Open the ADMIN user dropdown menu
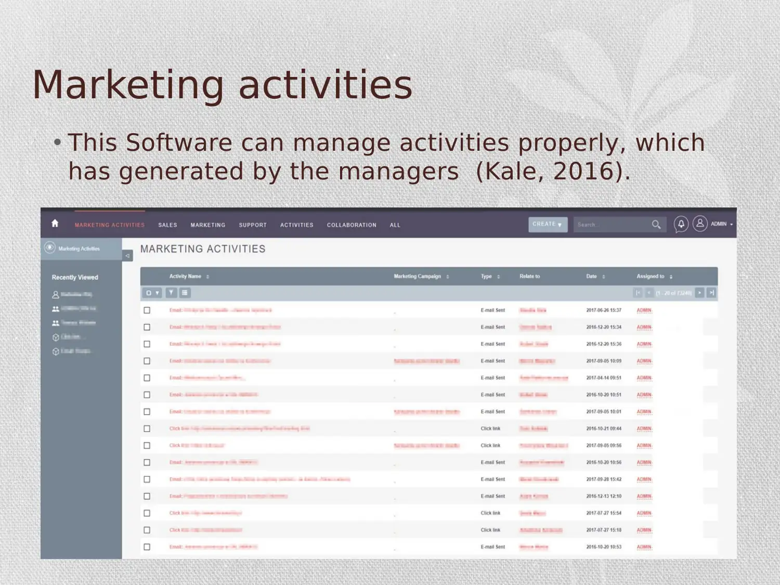This screenshot has height=585, width=780. pos(722,224)
